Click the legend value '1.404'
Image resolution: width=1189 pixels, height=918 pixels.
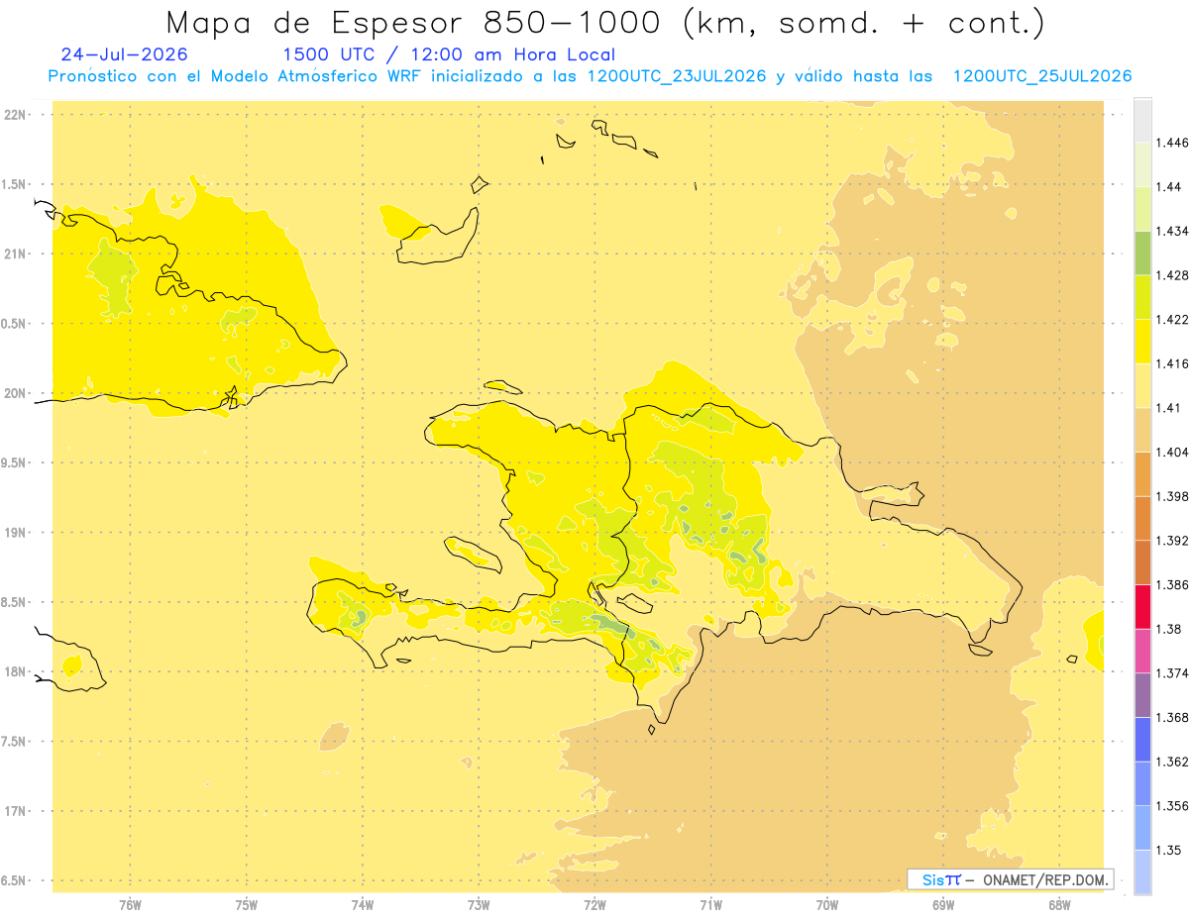tap(1172, 452)
